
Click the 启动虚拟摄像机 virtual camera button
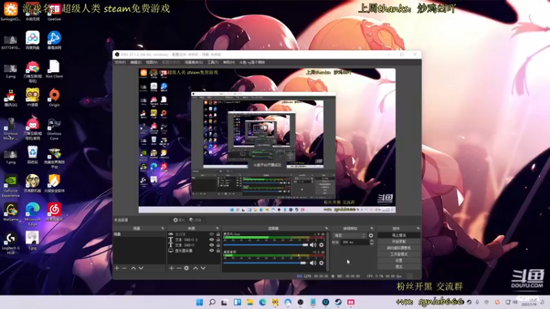tap(399, 248)
